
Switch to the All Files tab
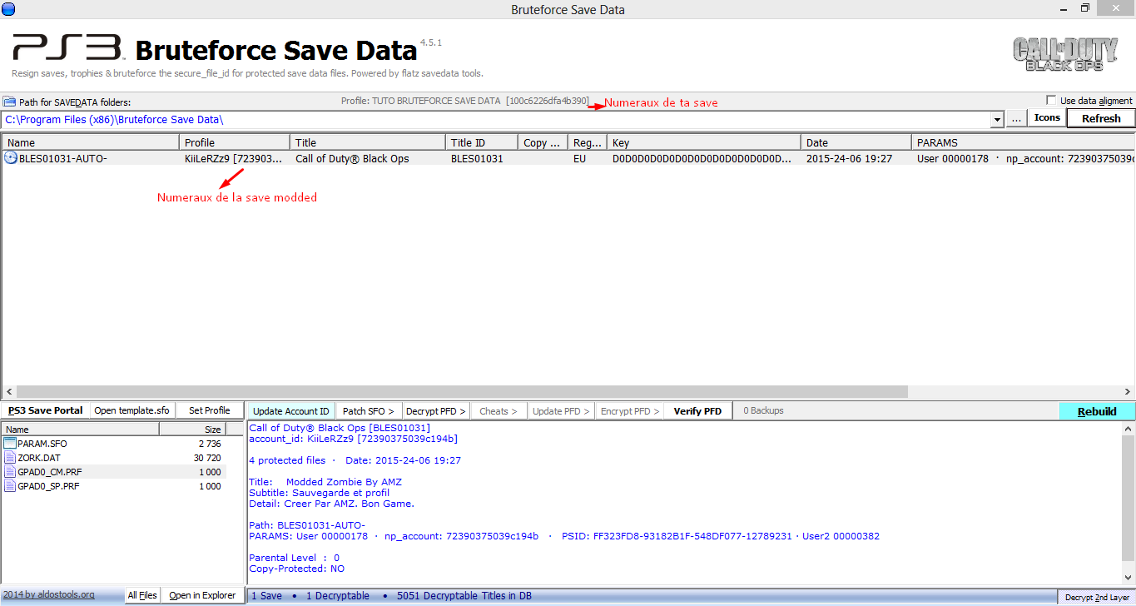click(142, 595)
